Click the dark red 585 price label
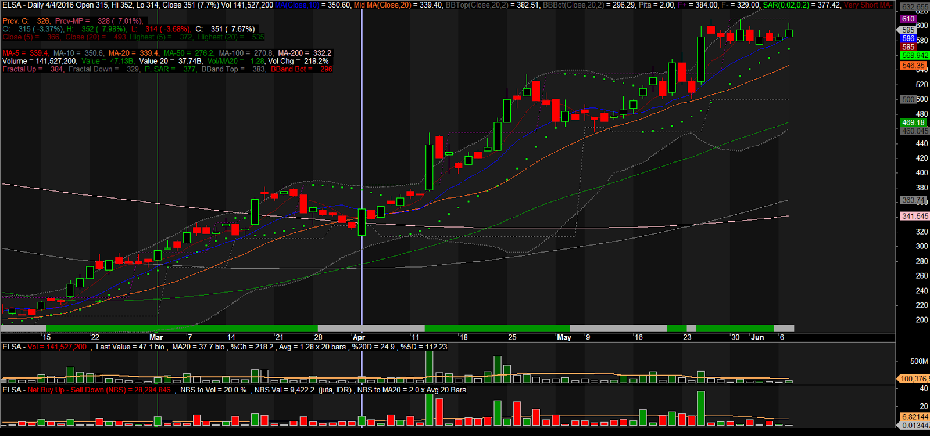 (x=908, y=47)
